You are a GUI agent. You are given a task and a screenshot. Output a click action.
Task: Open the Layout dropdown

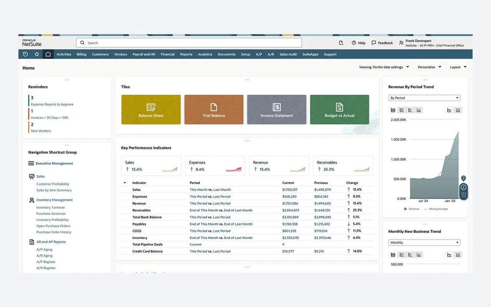[x=458, y=67]
